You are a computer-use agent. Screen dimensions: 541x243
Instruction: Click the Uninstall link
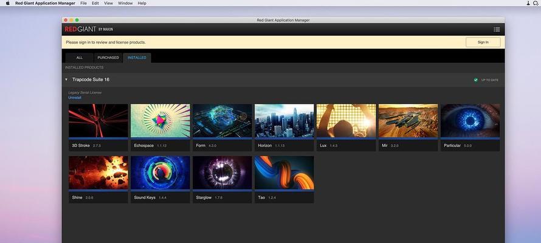[75, 98]
